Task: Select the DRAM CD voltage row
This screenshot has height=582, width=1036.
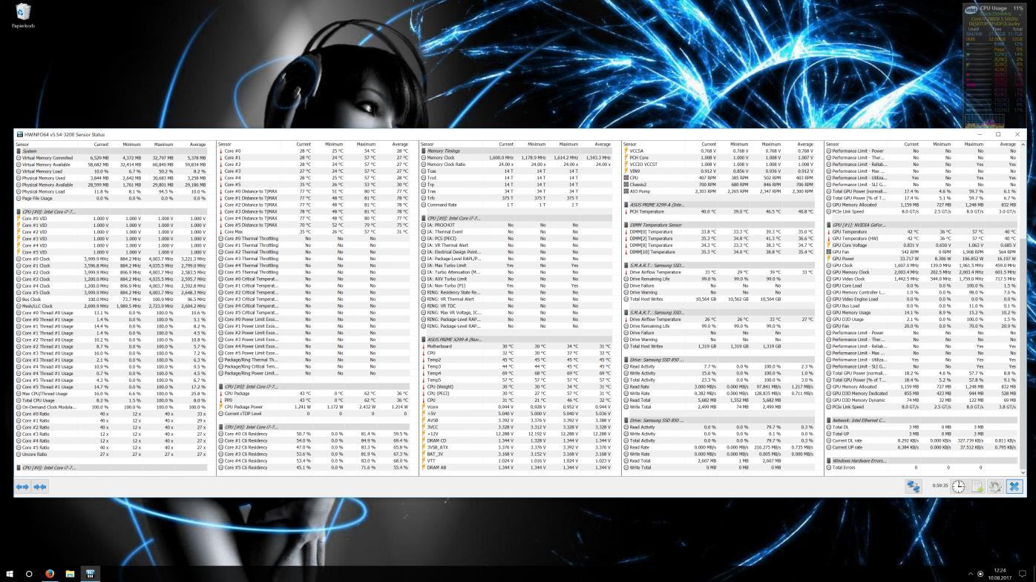Action: (x=516, y=440)
